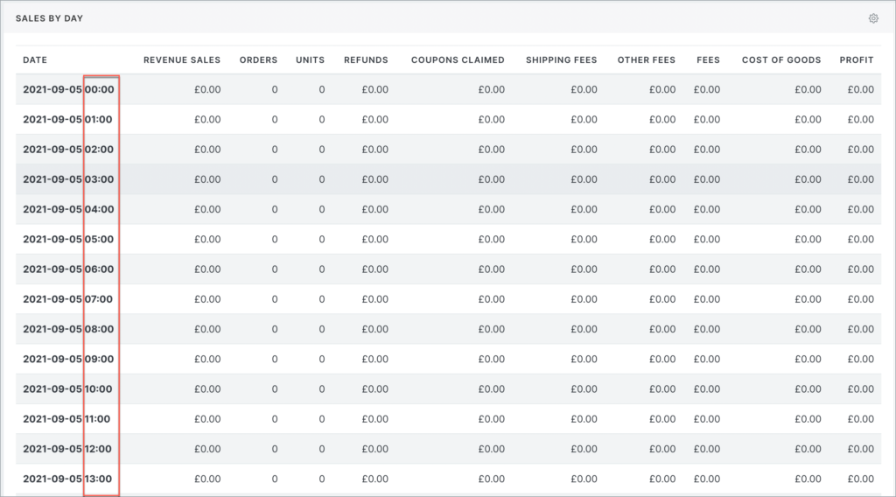This screenshot has width=896, height=497.
Task: Sort by Revenue Sales column header
Action: pyautogui.click(x=182, y=60)
